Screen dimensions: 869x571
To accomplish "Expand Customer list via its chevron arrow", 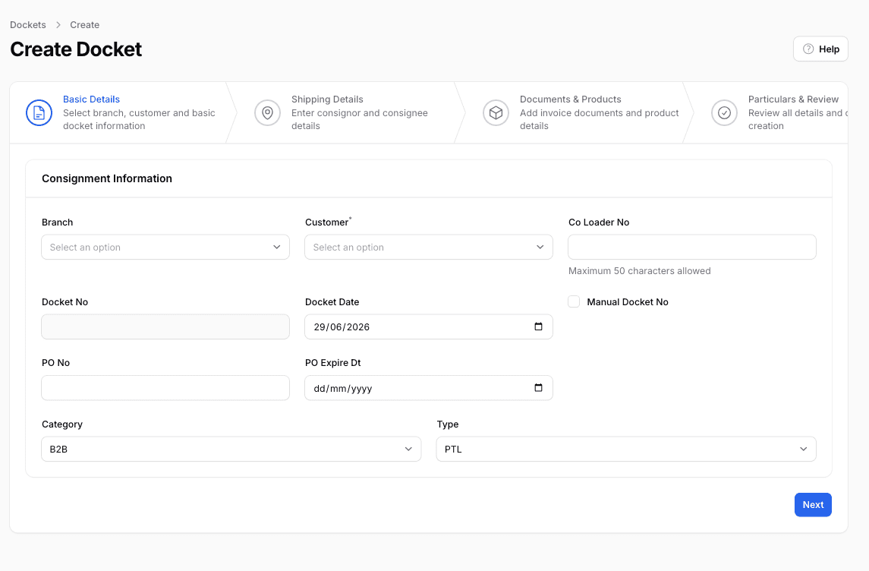I will coord(540,248).
